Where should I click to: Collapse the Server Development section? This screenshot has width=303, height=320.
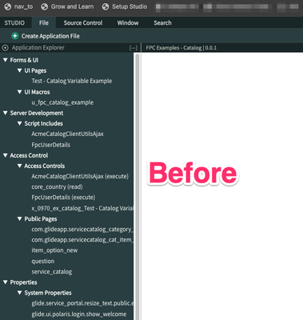[6, 113]
